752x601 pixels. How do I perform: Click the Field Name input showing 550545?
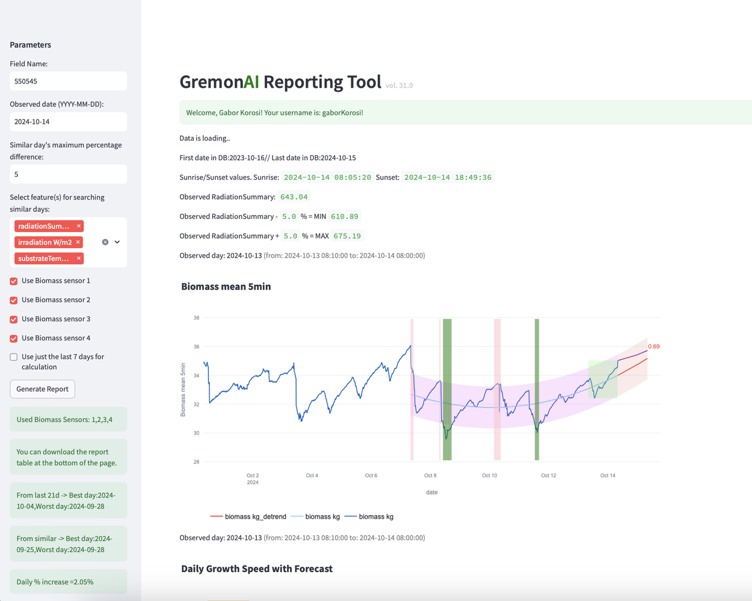68,81
